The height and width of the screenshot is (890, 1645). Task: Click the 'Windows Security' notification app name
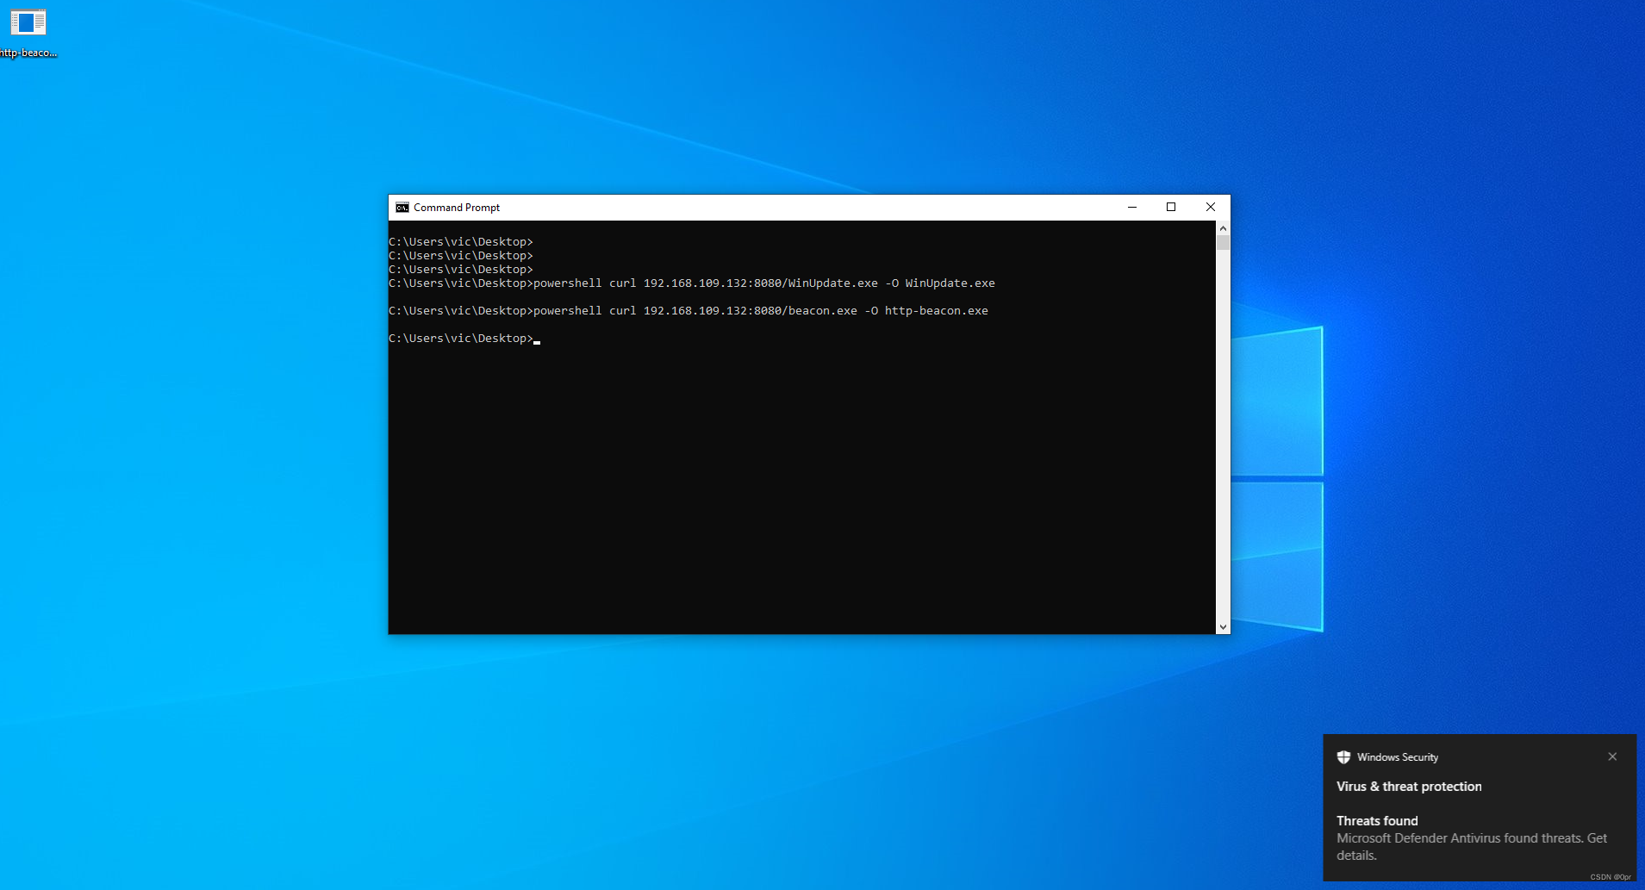[x=1398, y=757]
